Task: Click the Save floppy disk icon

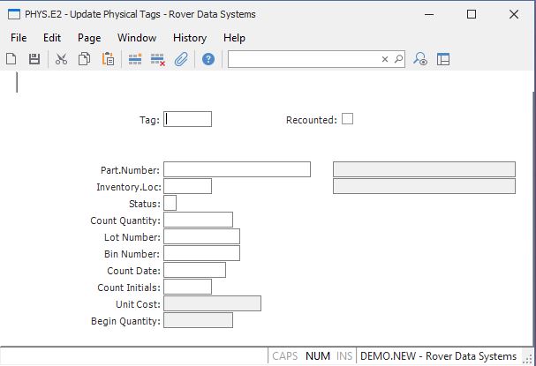Action: 34,59
